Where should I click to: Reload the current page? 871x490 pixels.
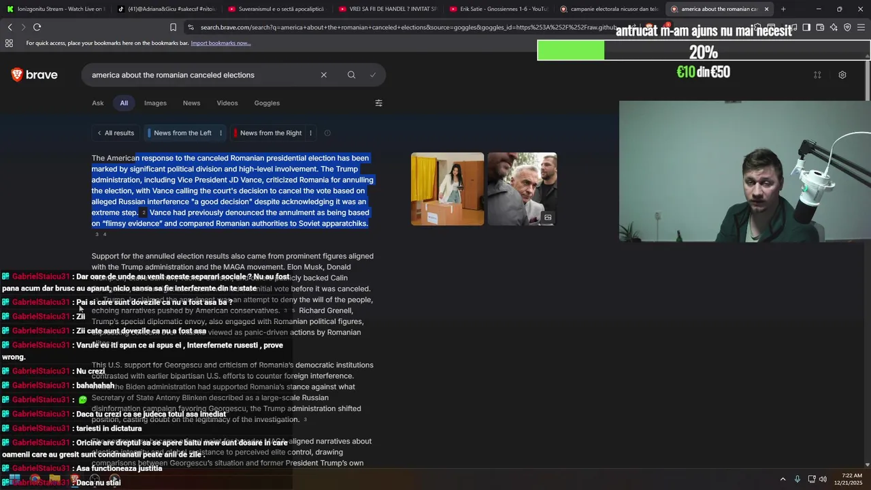(x=37, y=27)
